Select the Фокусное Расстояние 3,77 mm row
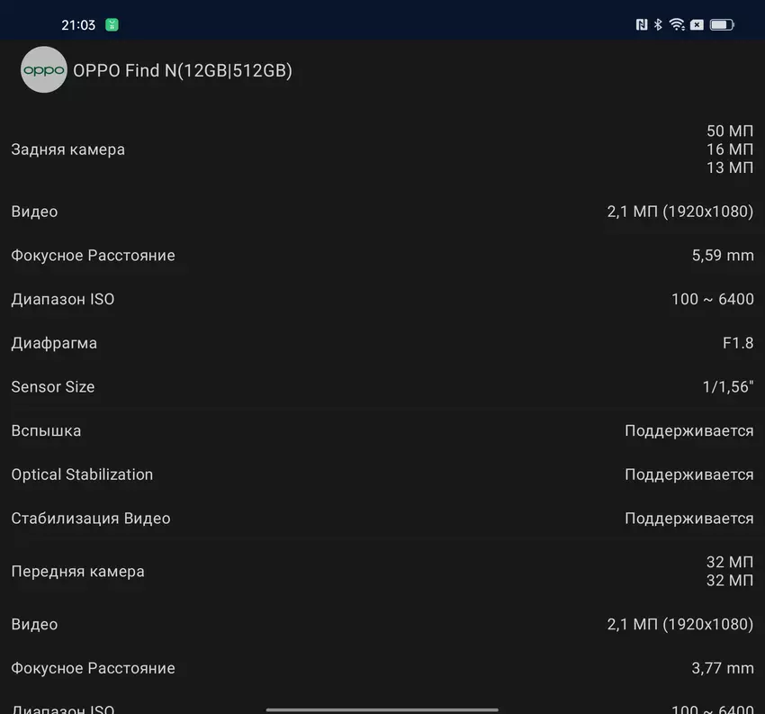The height and width of the screenshot is (714, 765). tap(382, 668)
